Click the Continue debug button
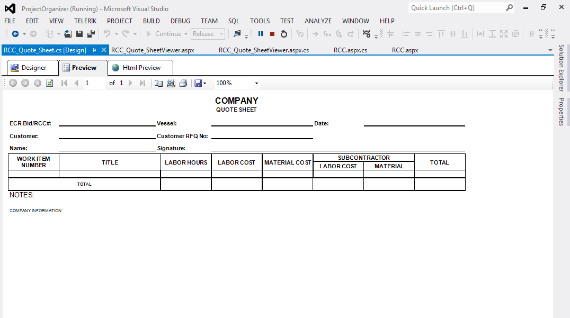 click(x=164, y=34)
